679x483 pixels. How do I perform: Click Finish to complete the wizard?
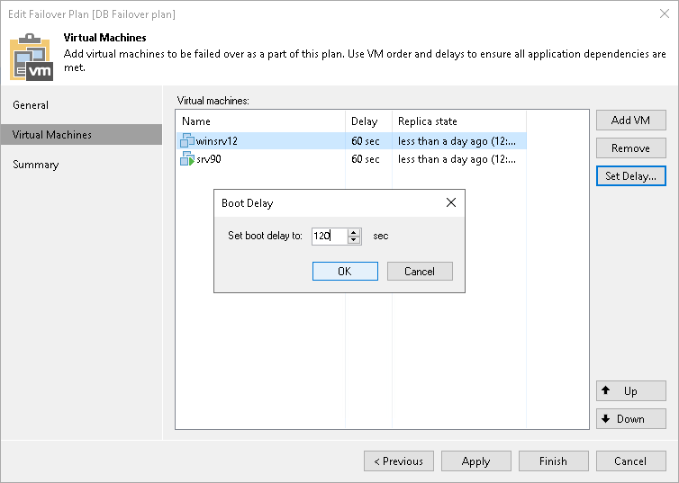tap(553, 461)
